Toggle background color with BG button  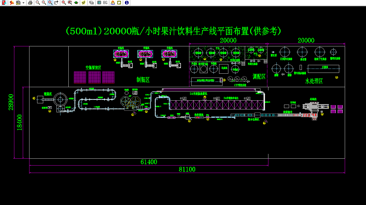105,3
